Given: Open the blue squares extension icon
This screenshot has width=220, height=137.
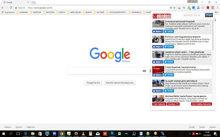Looking at the screenshot, I should coord(194,8).
